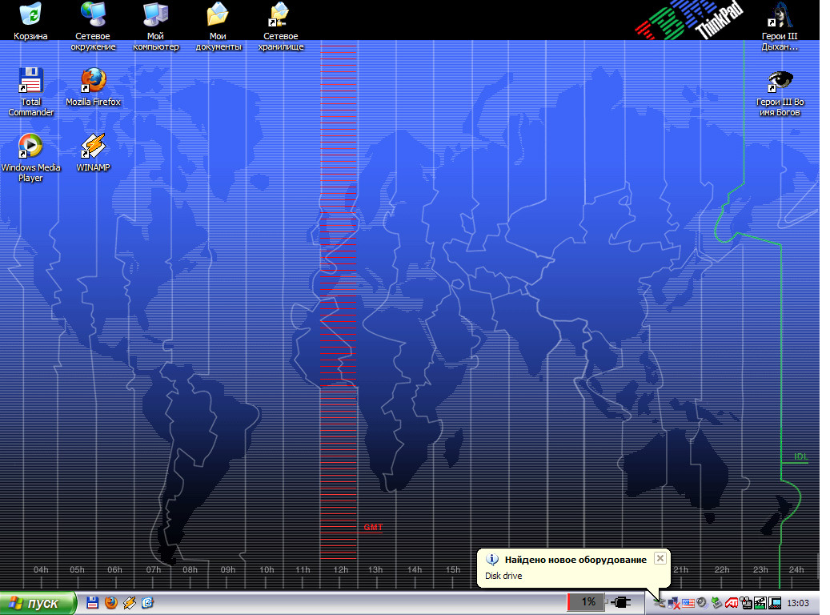Launch Mozilla Firefox from desktop
This screenshot has width=830, height=615.
coord(93,81)
